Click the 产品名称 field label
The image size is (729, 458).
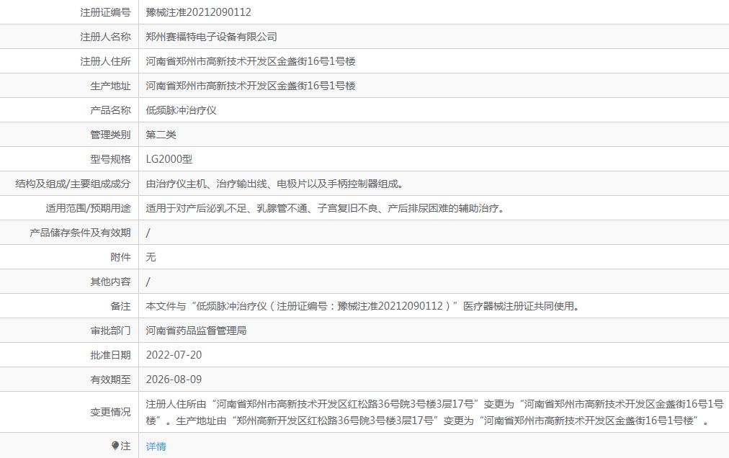[x=110, y=110]
